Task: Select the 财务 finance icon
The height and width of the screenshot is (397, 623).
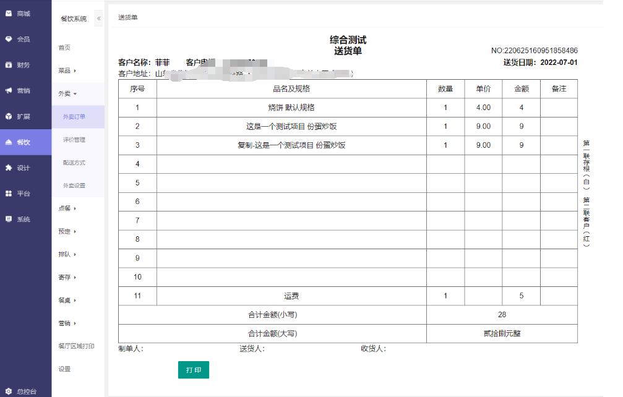Action: [9, 65]
